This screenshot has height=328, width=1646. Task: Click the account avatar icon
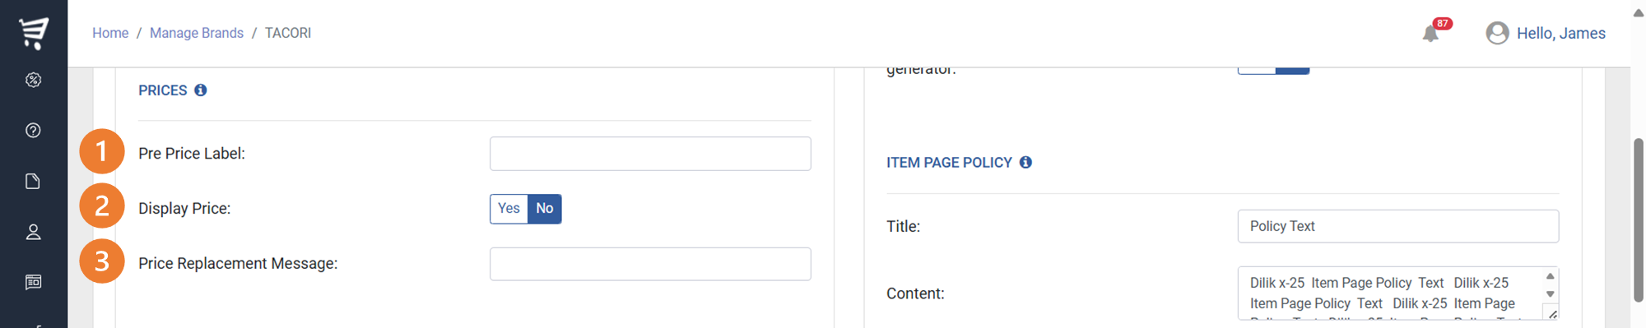coord(1497,33)
